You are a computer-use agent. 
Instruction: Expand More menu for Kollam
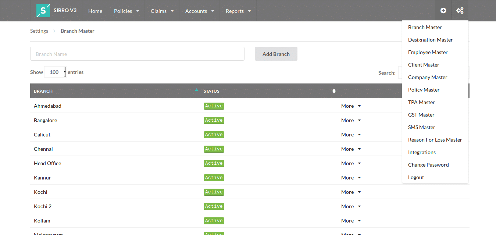pos(351,221)
